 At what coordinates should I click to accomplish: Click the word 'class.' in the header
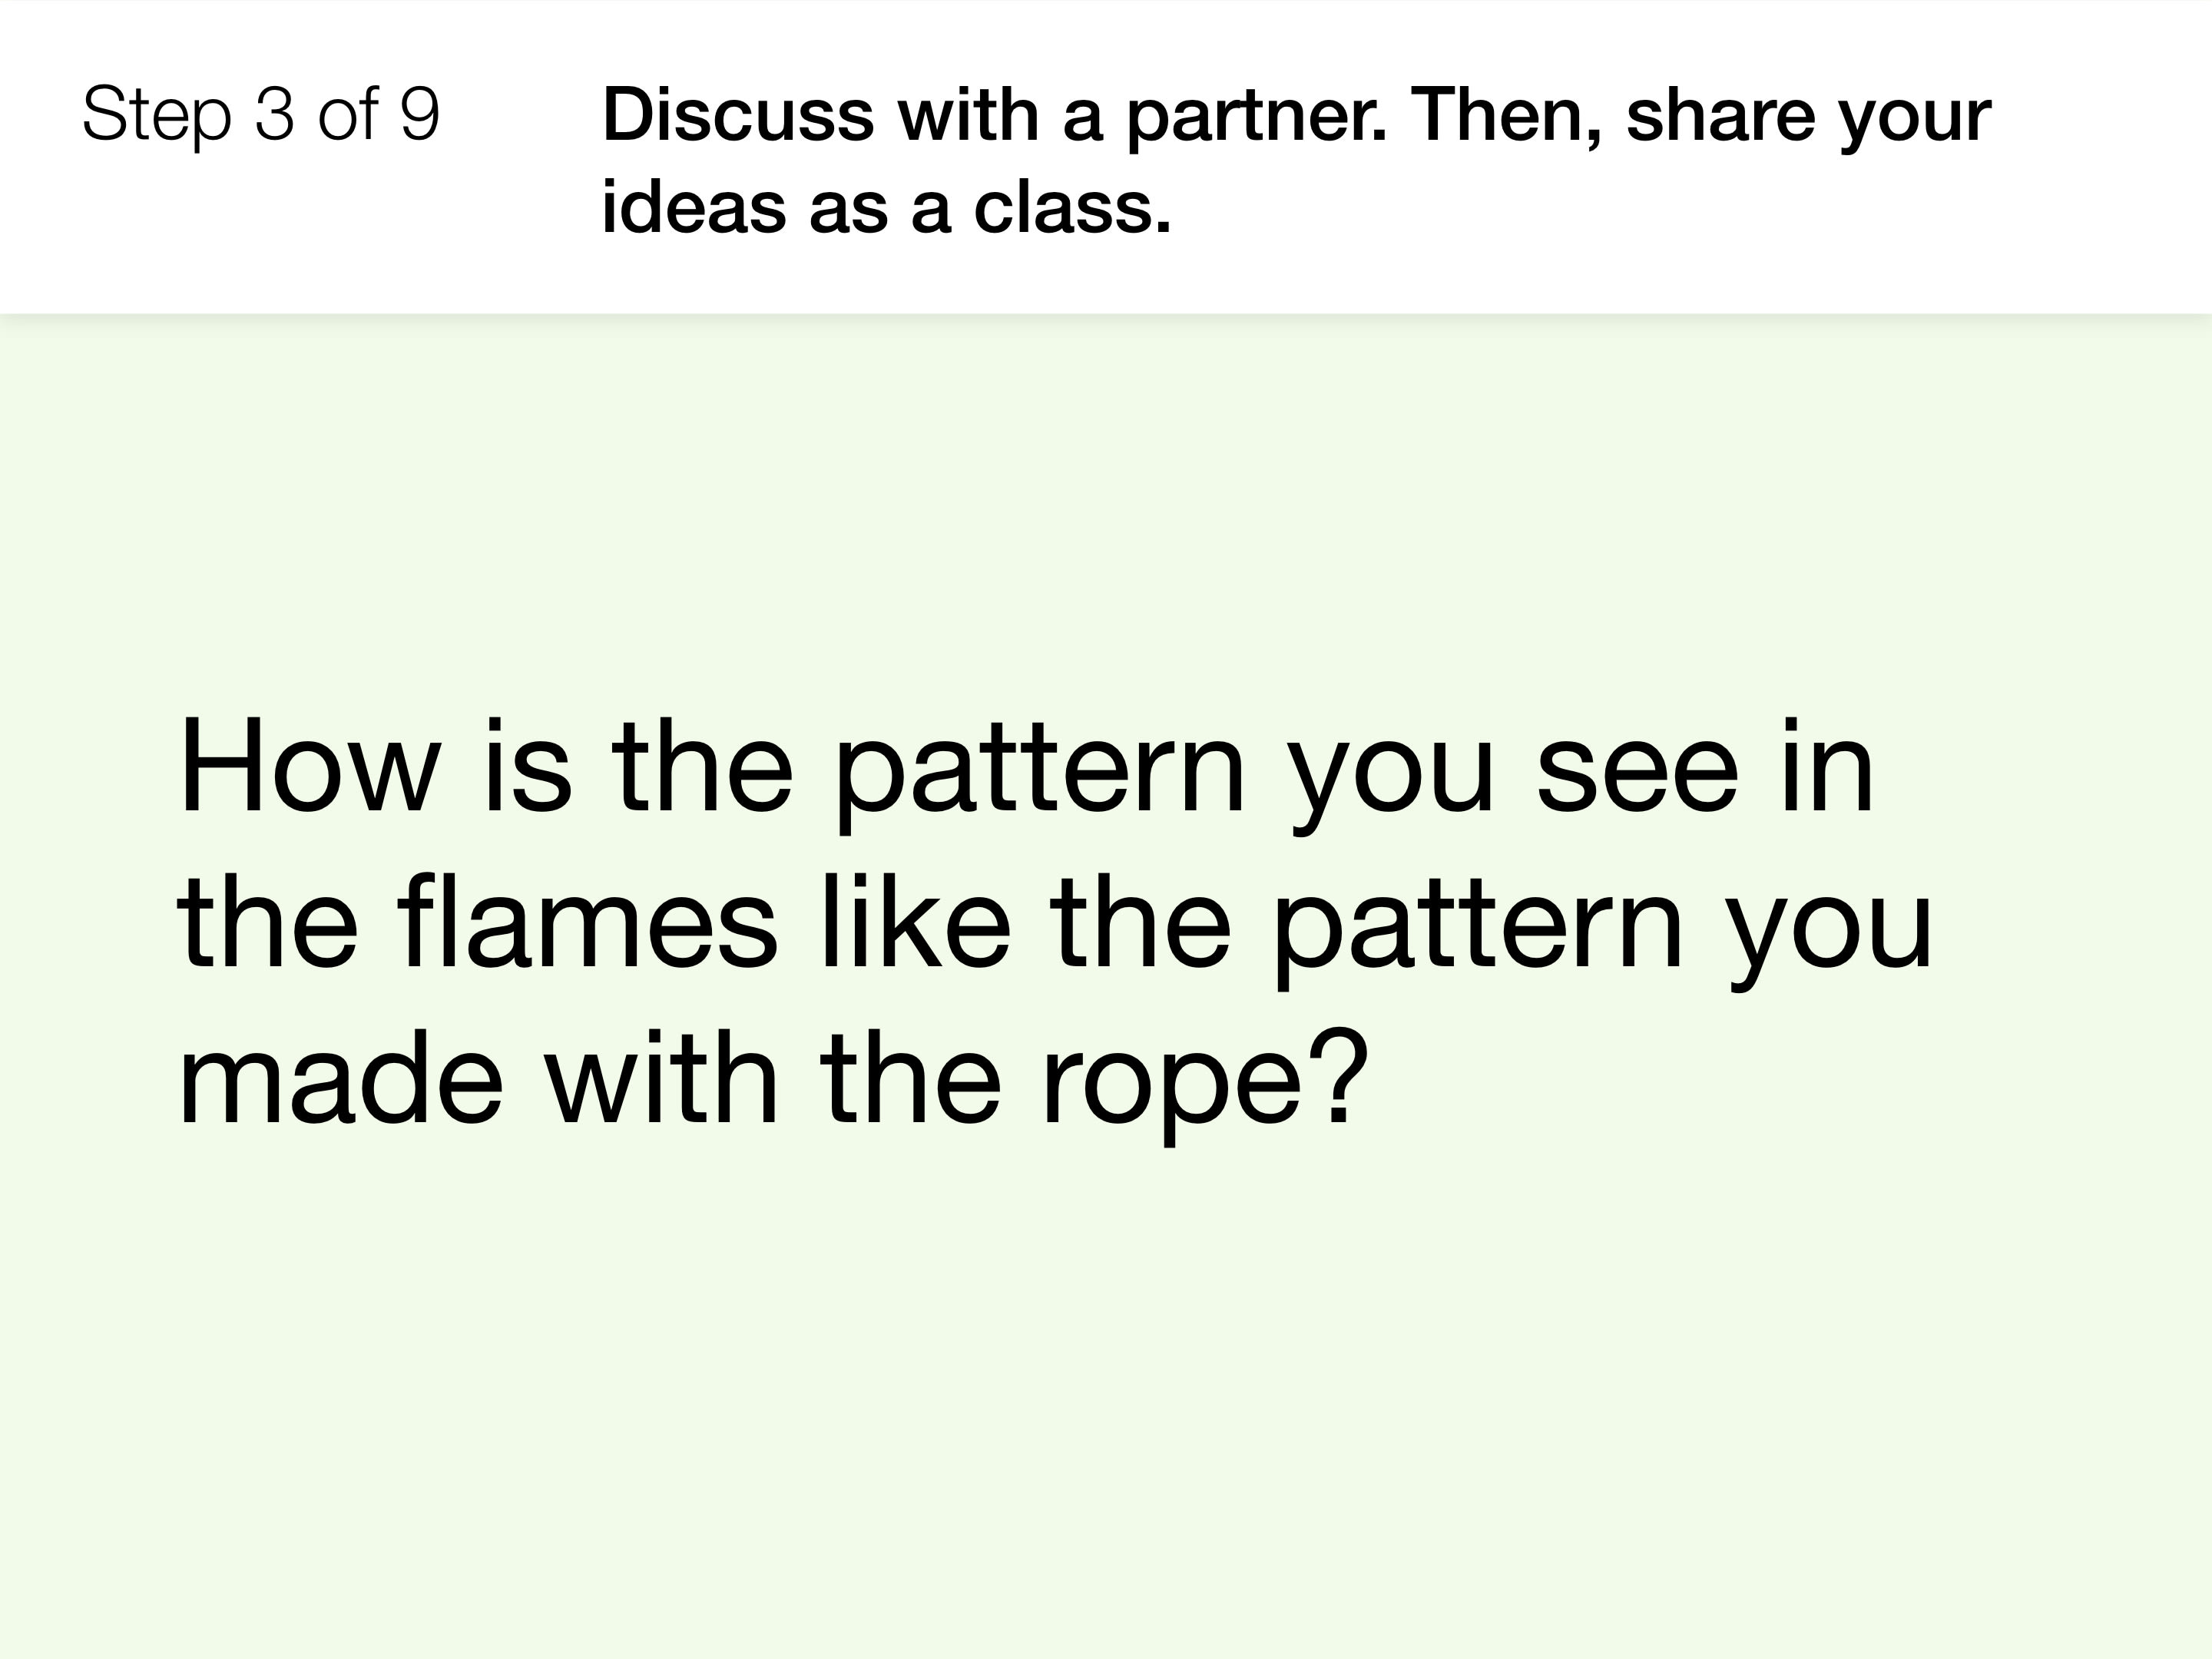click(x=1072, y=208)
